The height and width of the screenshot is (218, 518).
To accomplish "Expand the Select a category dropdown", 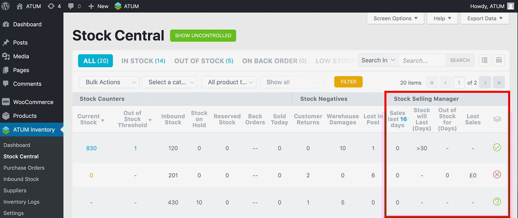I will point(169,82).
